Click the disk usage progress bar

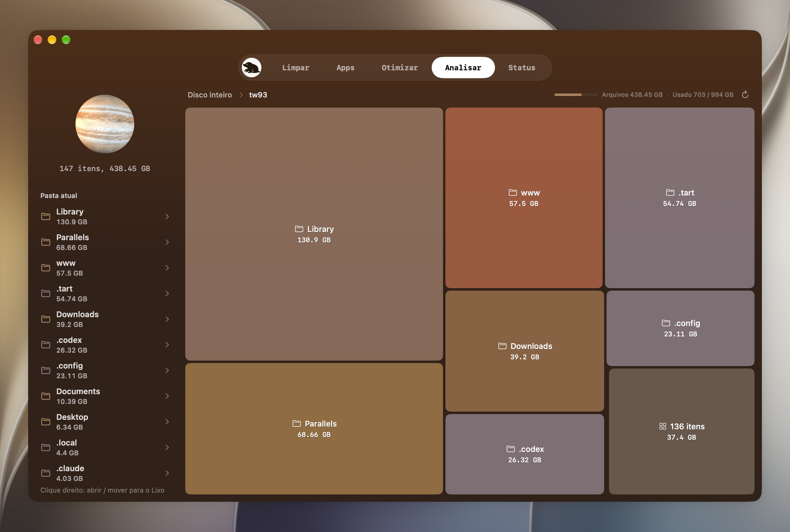pos(576,95)
